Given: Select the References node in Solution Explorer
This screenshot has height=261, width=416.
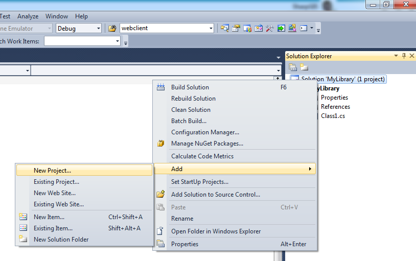Looking at the screenshot, I should 335,107.
